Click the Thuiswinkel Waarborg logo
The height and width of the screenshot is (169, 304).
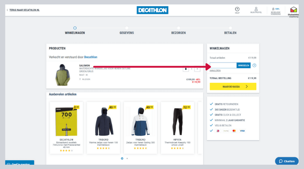click(x=293, y=12)
